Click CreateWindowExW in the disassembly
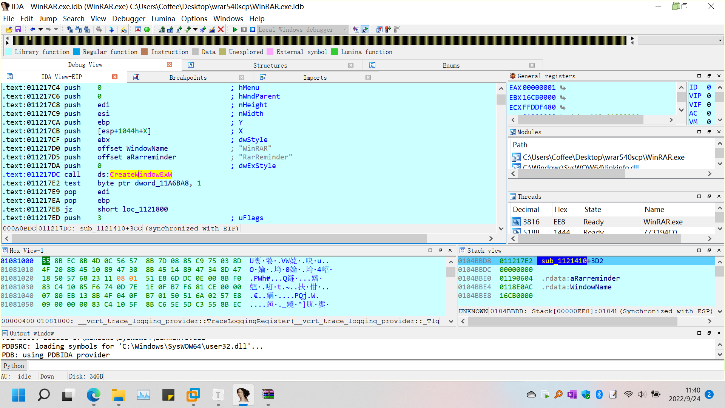The image size is (725, 408). (x=141, y=174)
